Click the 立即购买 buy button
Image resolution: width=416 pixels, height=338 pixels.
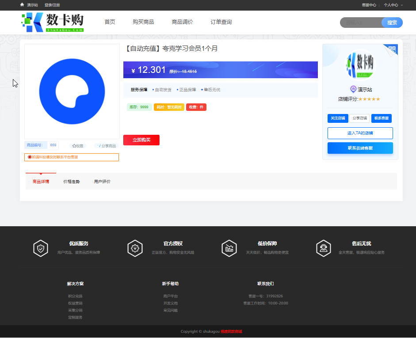click(141, 140)
